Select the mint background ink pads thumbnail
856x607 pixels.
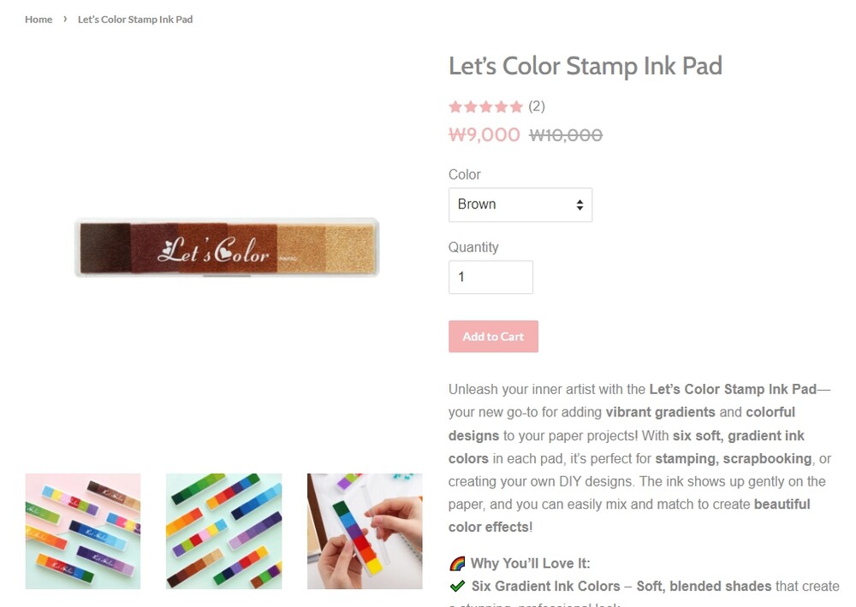click(x=223, y=531)
